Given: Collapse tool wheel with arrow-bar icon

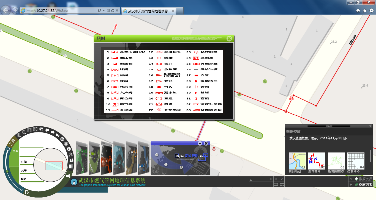Looking at the screenshot, I should (68, 176).
